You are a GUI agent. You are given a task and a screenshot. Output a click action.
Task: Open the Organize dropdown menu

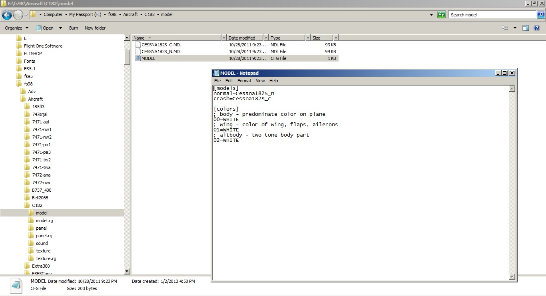tap(16, 28)
